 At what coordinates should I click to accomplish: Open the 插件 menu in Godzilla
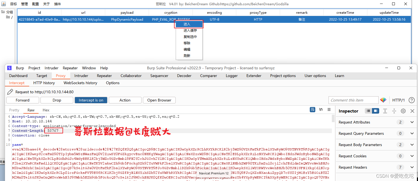pyautogui.click(x=58, y=4)
